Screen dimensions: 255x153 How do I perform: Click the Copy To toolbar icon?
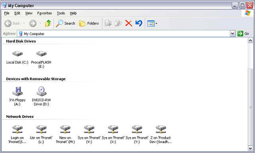pos(118,24)
